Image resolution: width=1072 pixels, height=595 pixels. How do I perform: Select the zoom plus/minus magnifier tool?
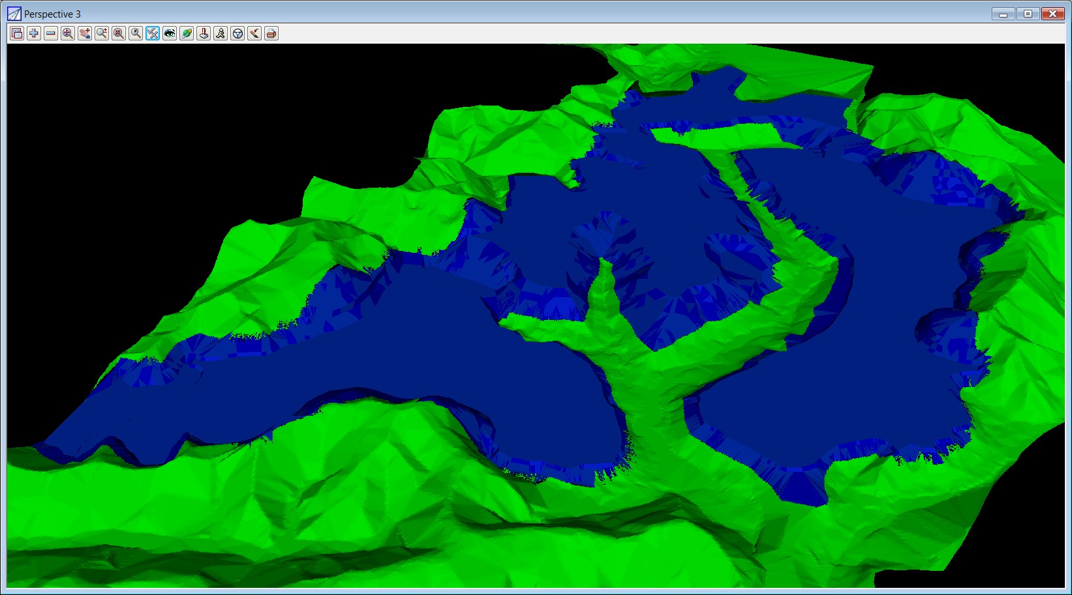[x=102, y=33]
